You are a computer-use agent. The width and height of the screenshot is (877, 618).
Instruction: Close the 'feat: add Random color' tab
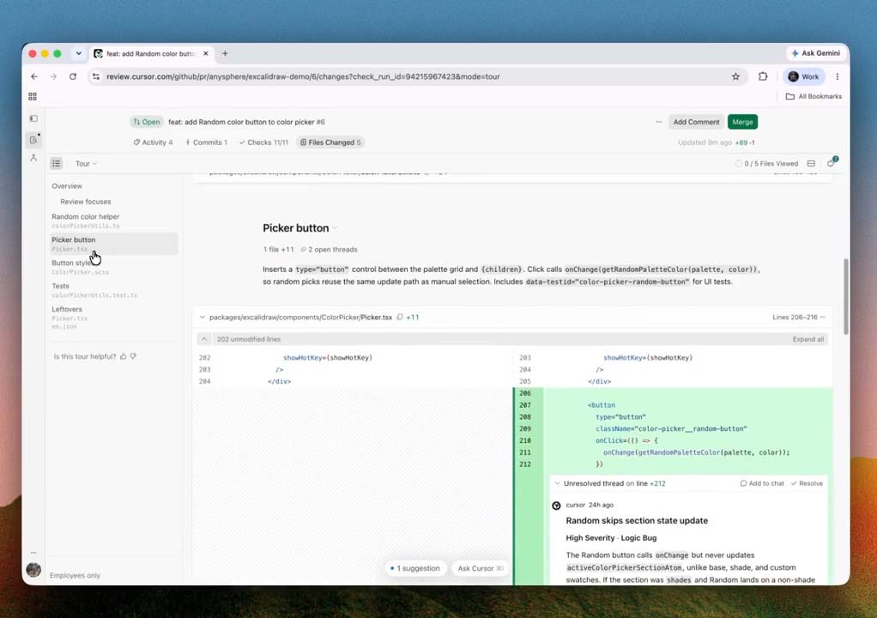206,54
